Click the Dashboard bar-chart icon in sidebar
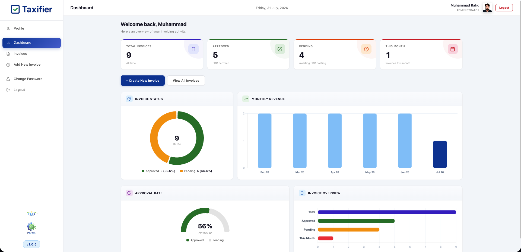The image size is (521, 252). click(8, 43)
